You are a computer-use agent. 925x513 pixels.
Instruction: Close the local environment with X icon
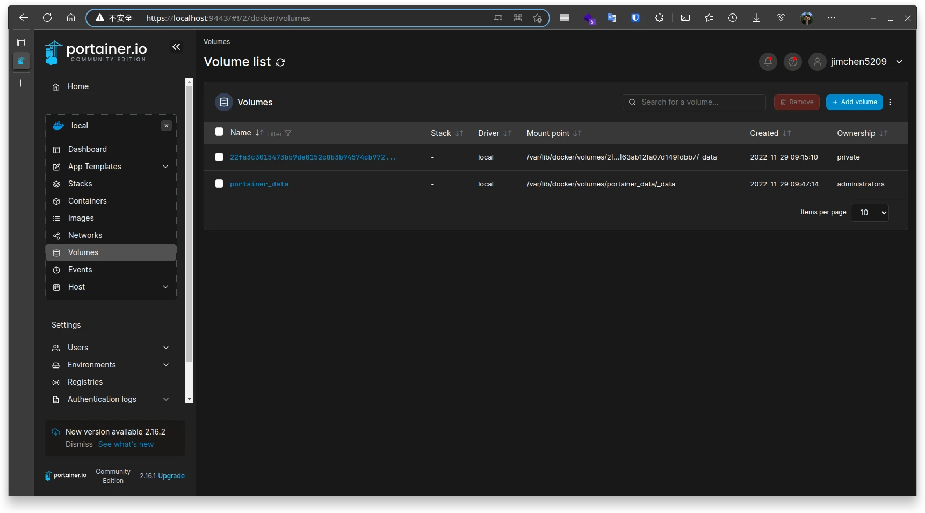click(167, 126)
